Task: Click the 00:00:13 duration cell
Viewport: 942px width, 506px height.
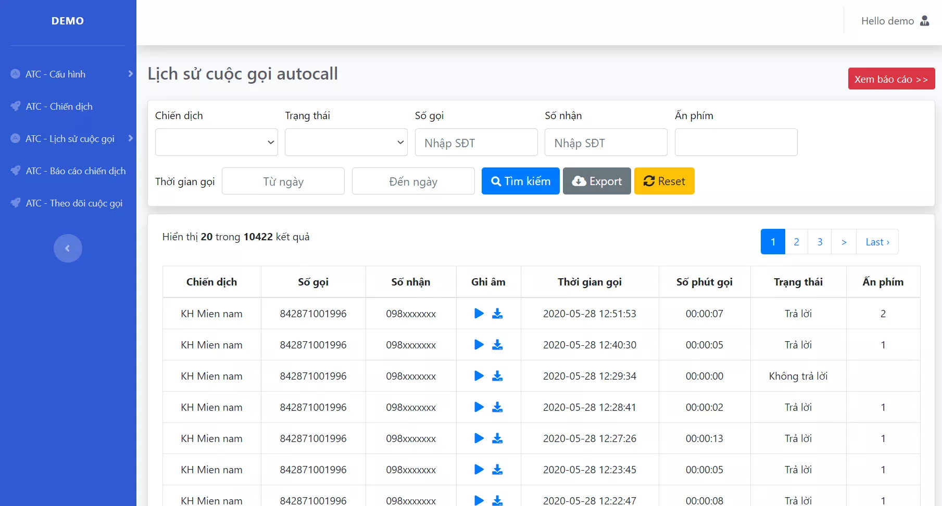Action: (705, 438)
